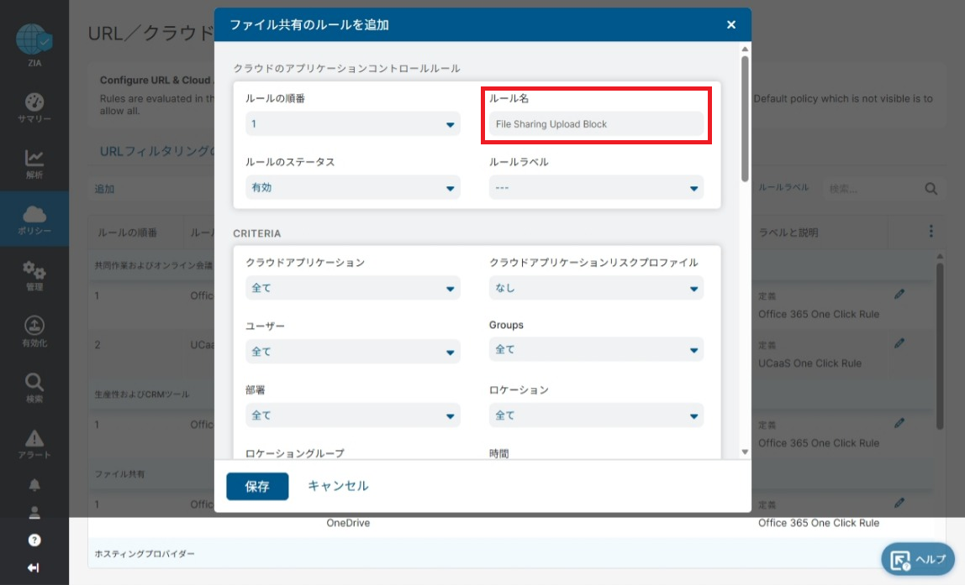The height and width of the screenshot is (585, 965).
Task: Open the サマリー dashboard icon
Action: [34, 102]
